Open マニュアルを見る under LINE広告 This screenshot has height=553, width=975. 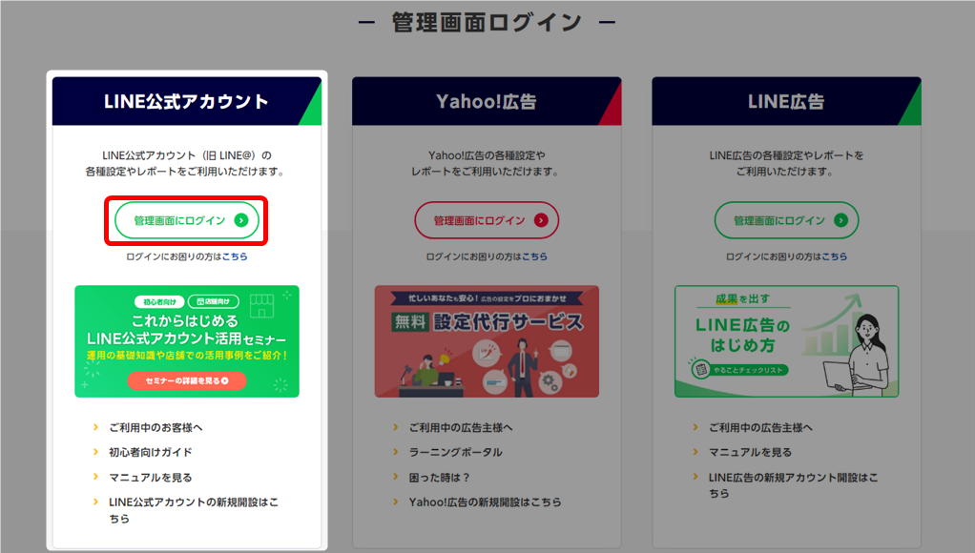[x=750, y=452]
